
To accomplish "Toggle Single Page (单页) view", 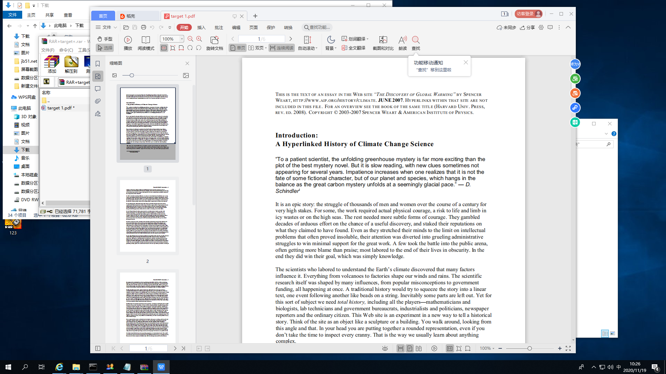I will (238, 48).
